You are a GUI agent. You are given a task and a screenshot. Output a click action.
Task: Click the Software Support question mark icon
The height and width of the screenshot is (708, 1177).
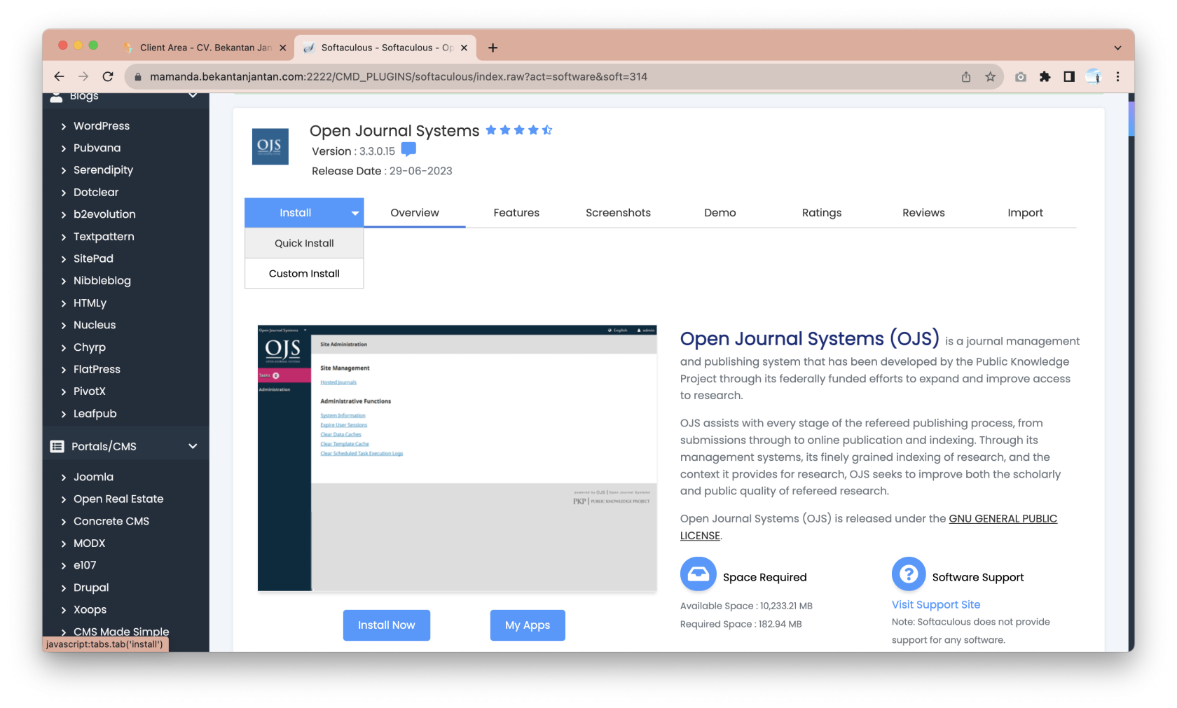909,574
